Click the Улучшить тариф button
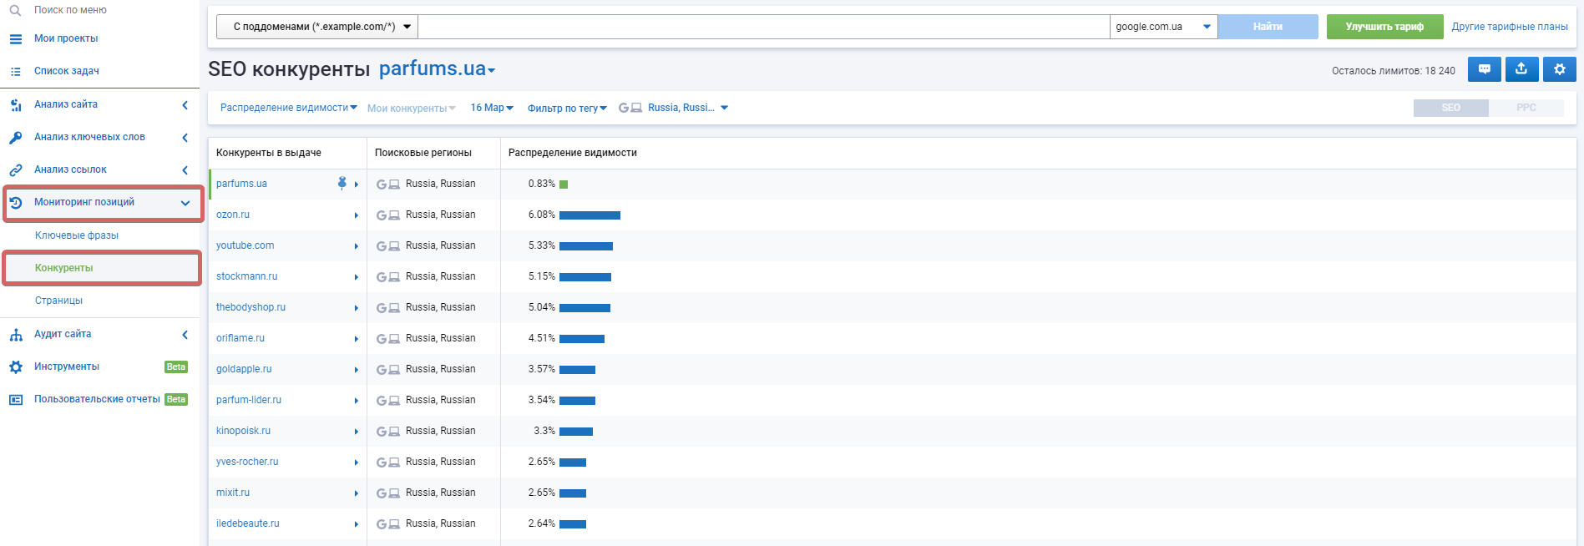 1384,27
